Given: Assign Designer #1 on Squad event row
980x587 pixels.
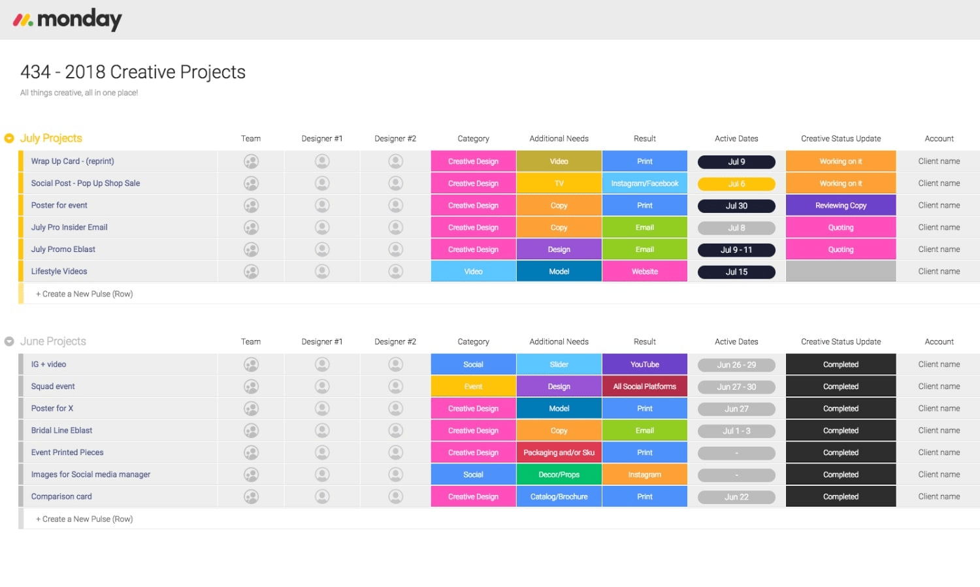Looking at the screenshot, I should tap(322, 387).
